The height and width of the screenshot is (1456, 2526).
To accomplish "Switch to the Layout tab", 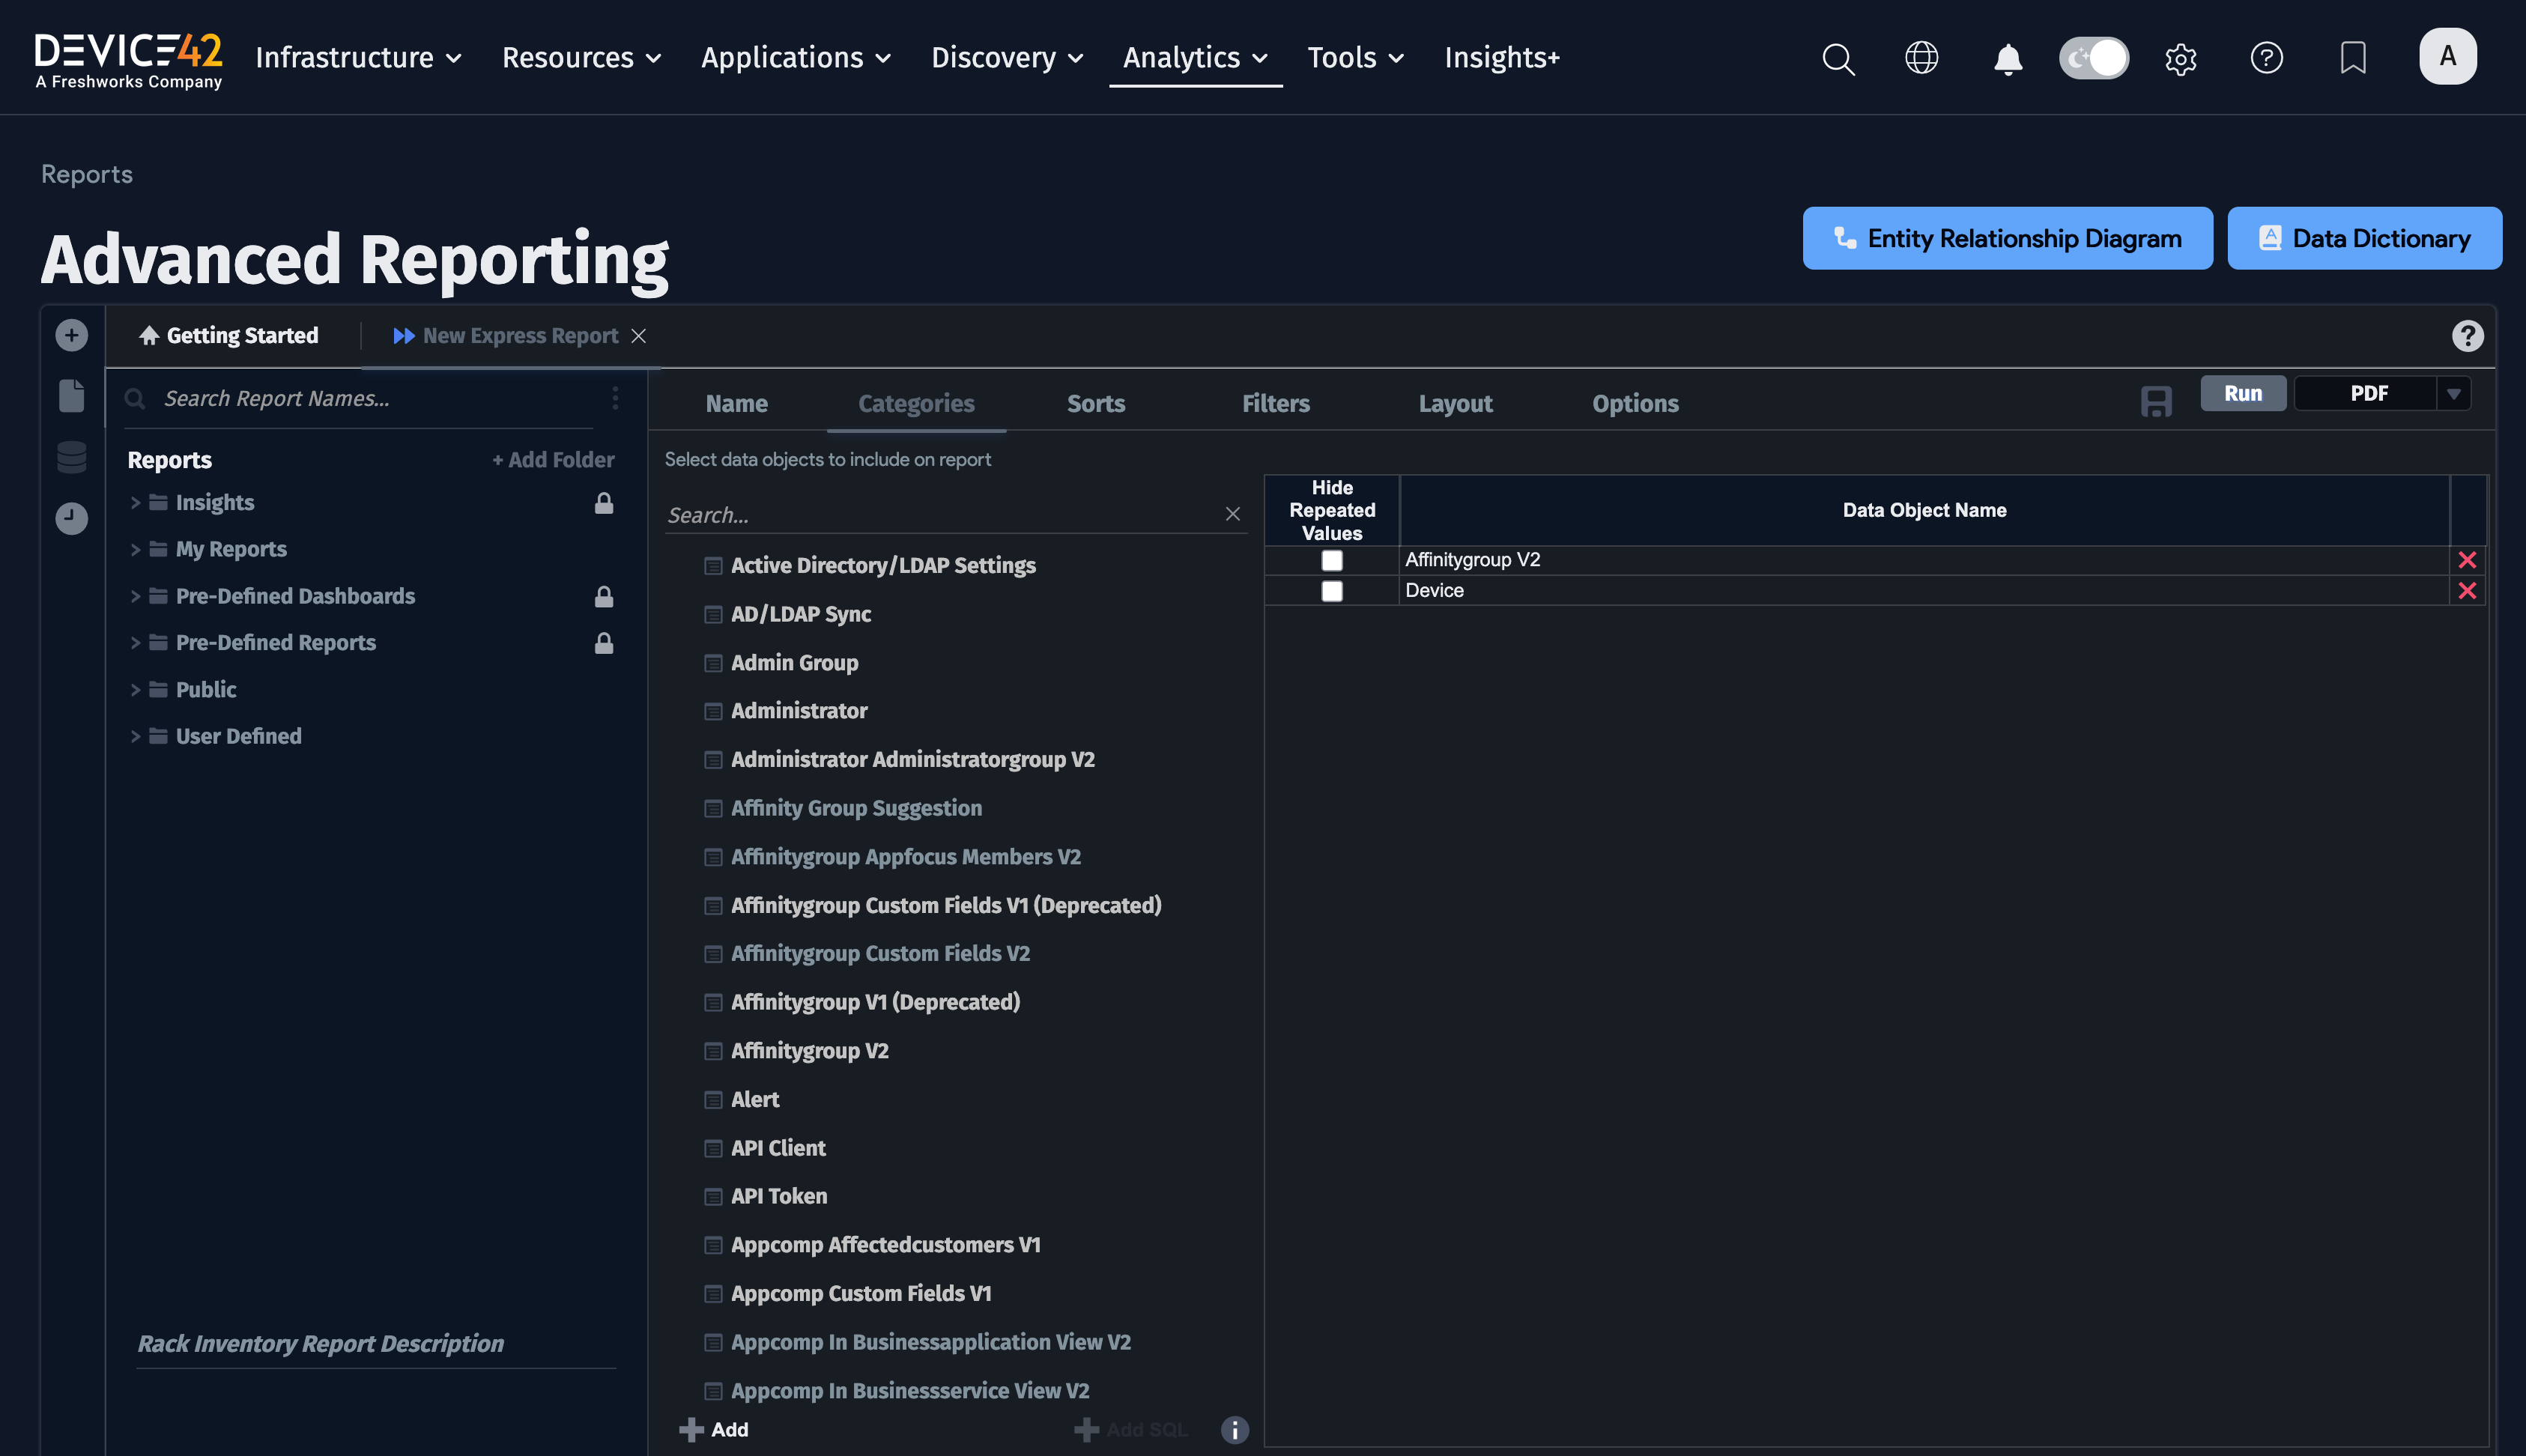I will (1455, 403).
